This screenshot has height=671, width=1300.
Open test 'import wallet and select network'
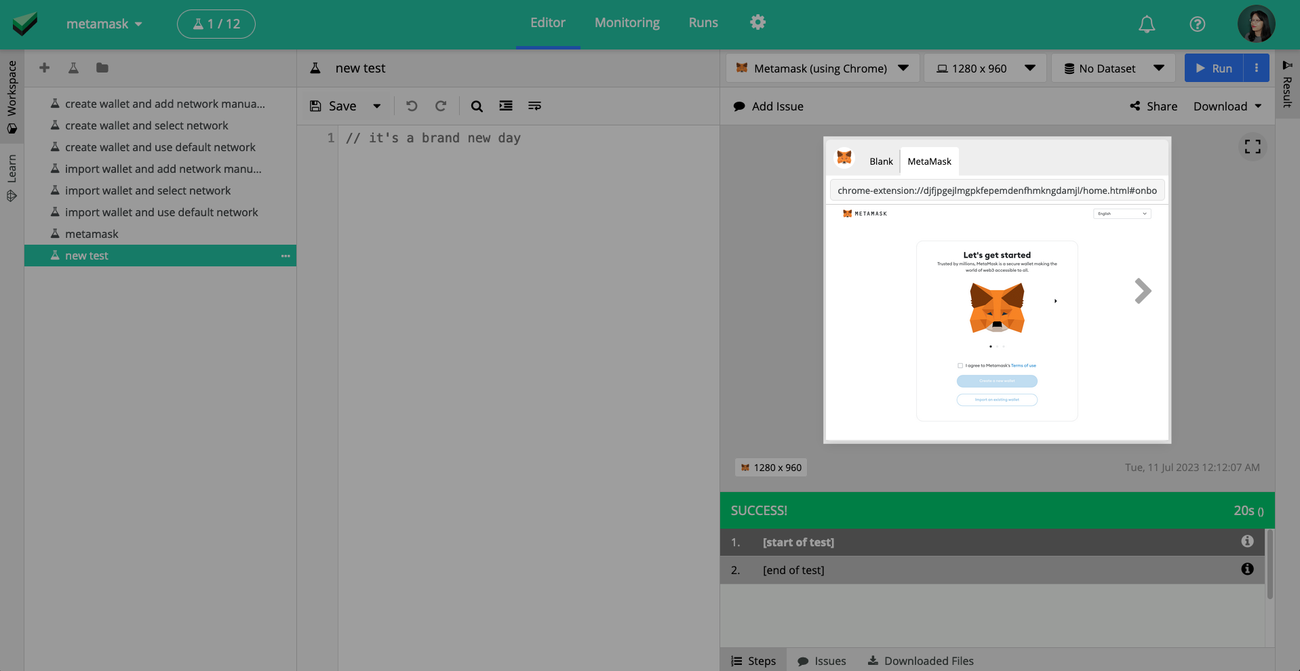point(160,190)
